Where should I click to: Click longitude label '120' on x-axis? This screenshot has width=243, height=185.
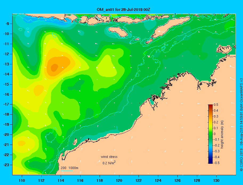tap(119, 180)
